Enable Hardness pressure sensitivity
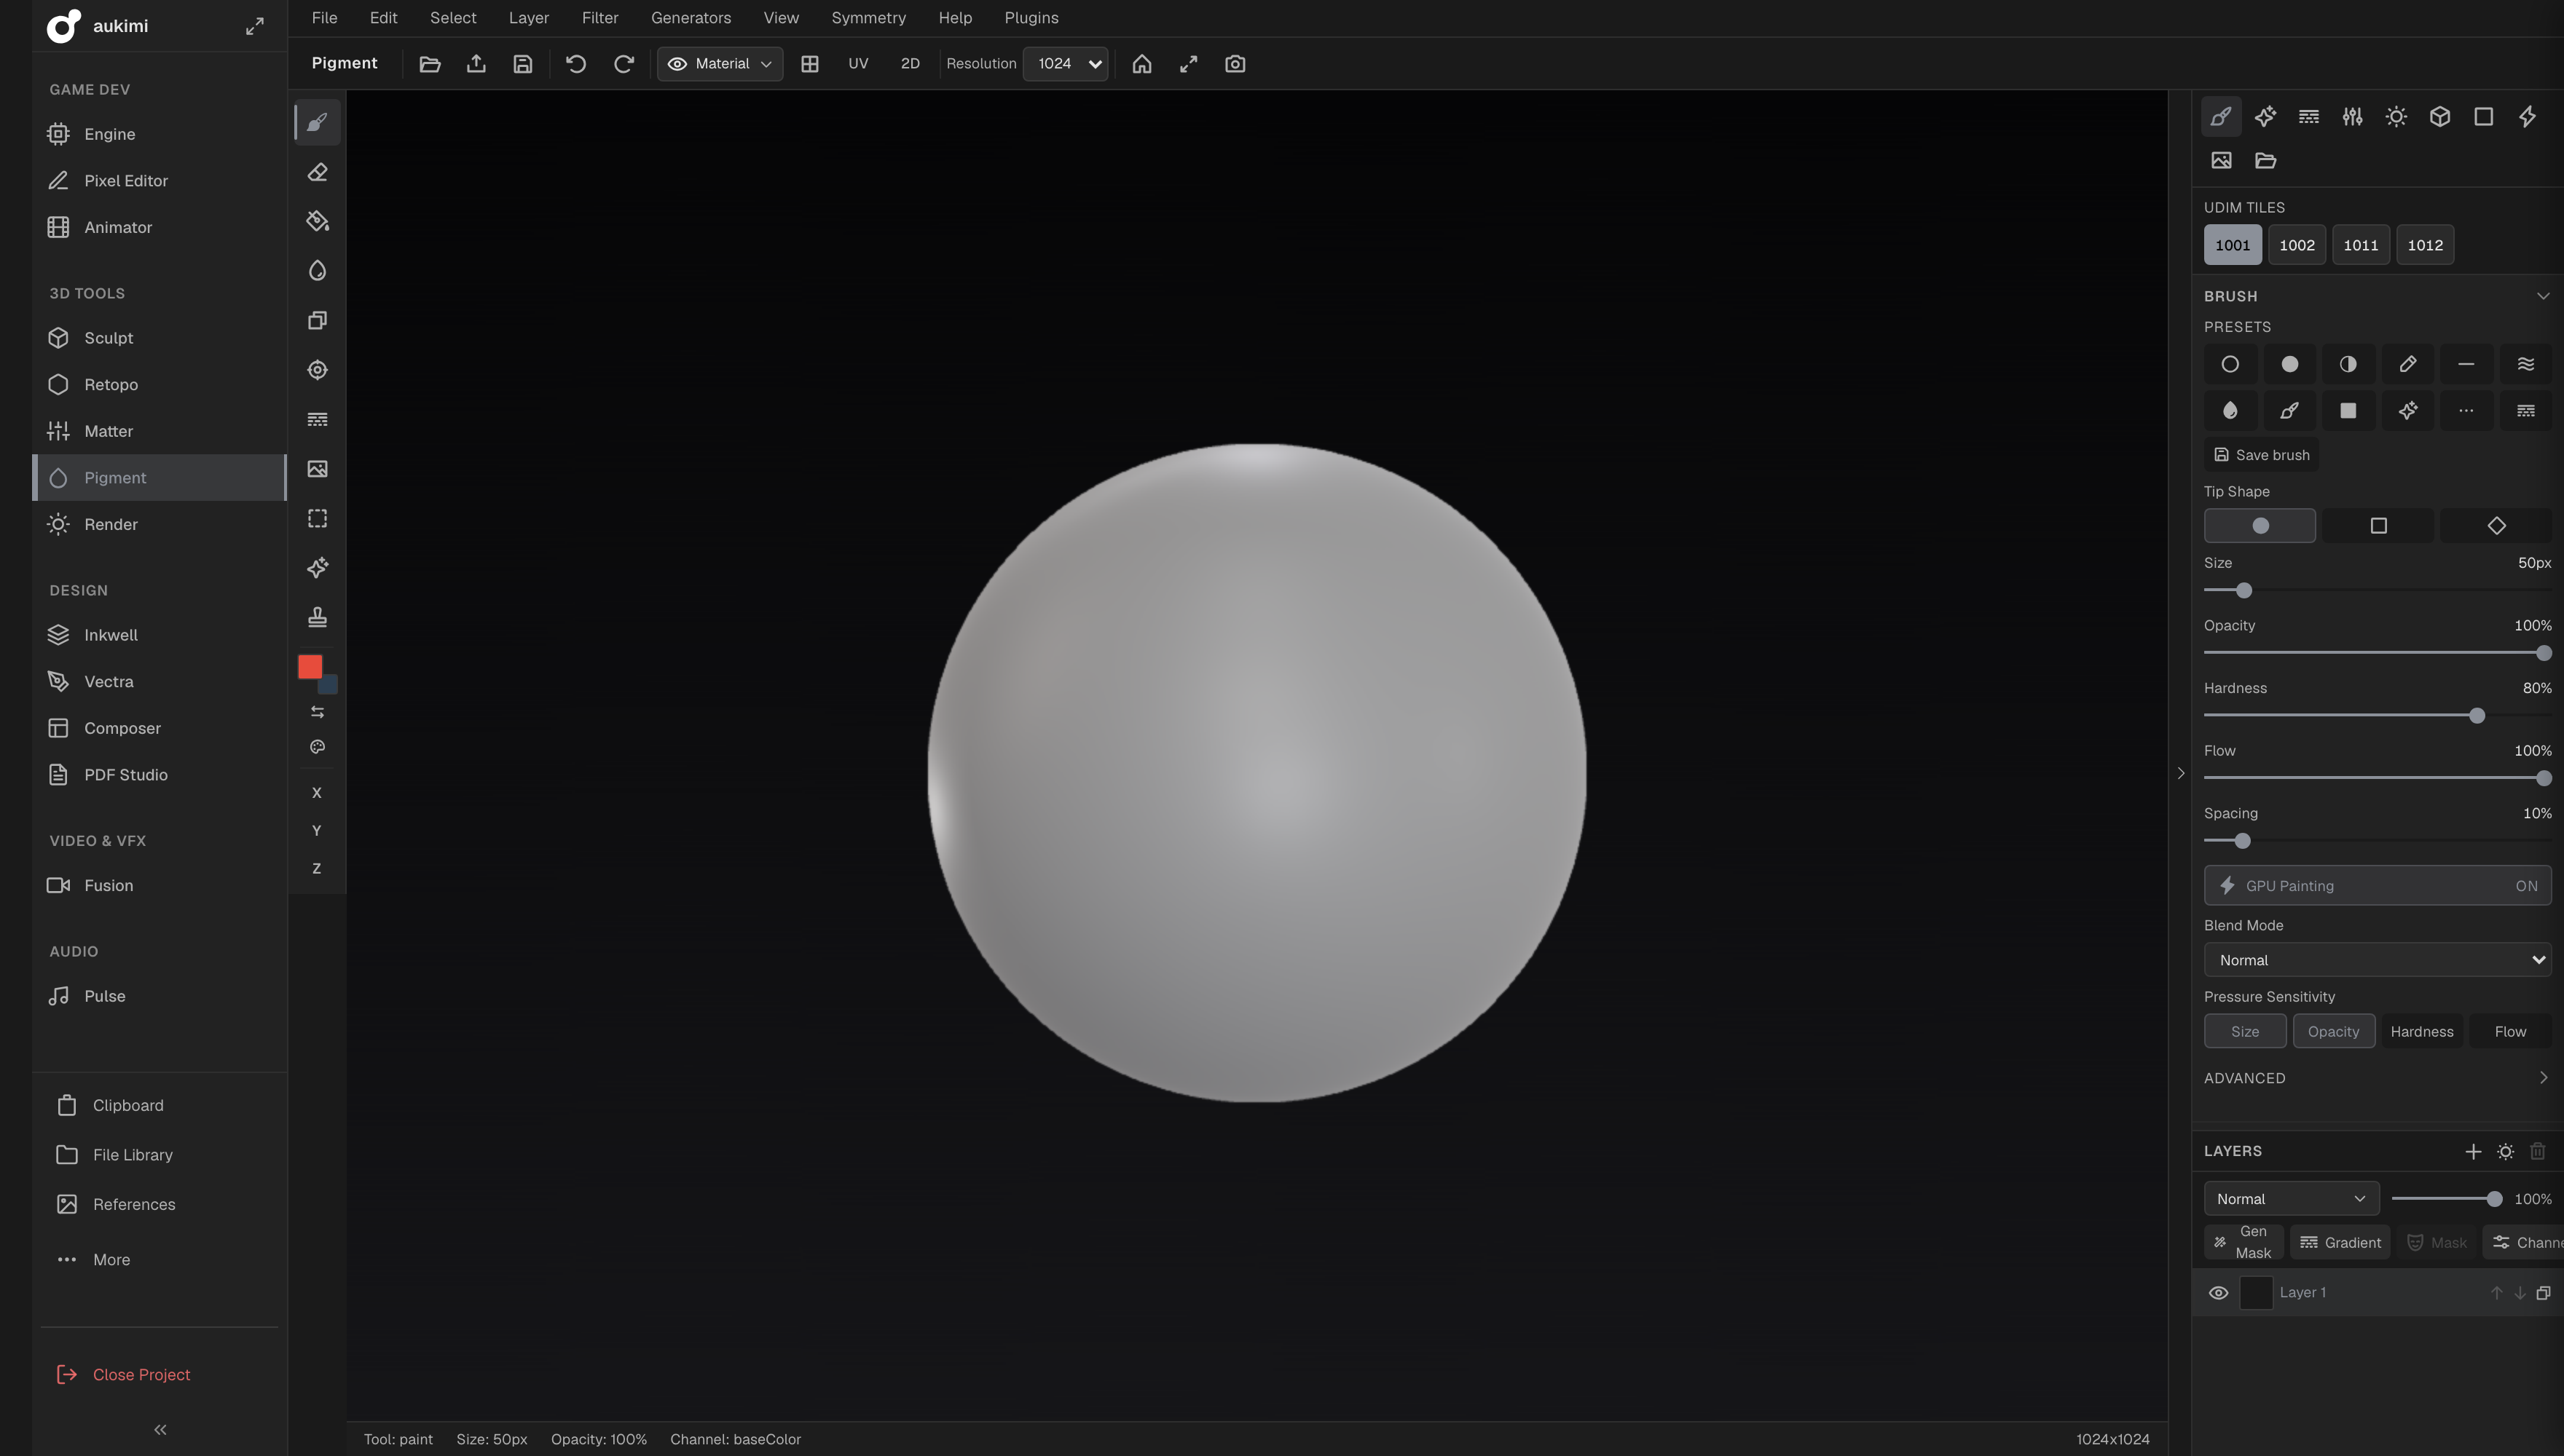The image size is (2564, 1456). click(2421, 1032)
